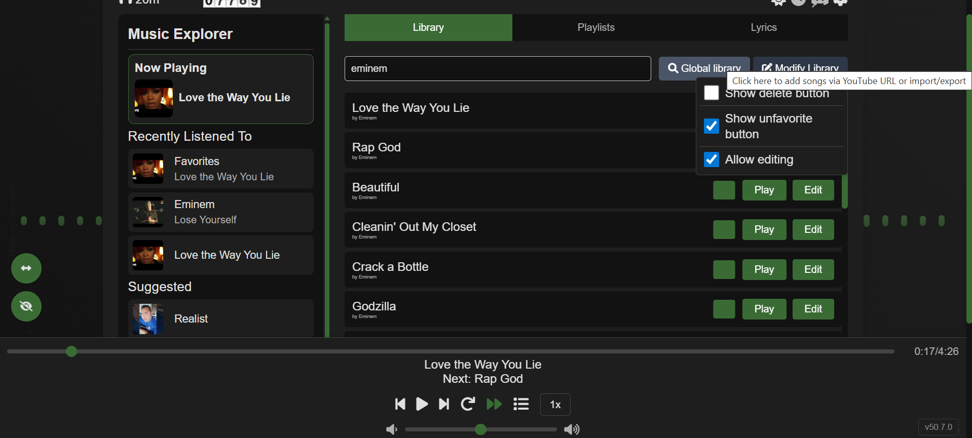Play the song Godzilla
Image resolution: width=972 pixels, height=438 pixels.
[x=764, y=309]
